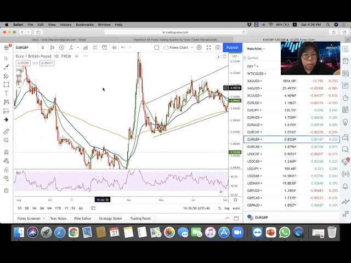
Task: Open the Bookmarks menu in Safari
Action: coord(84,25)
